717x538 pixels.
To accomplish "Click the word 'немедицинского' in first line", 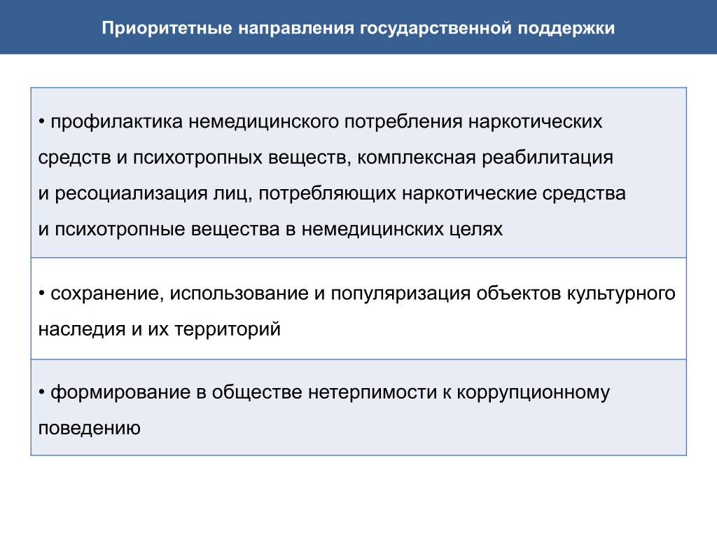I will pos(263,122).
